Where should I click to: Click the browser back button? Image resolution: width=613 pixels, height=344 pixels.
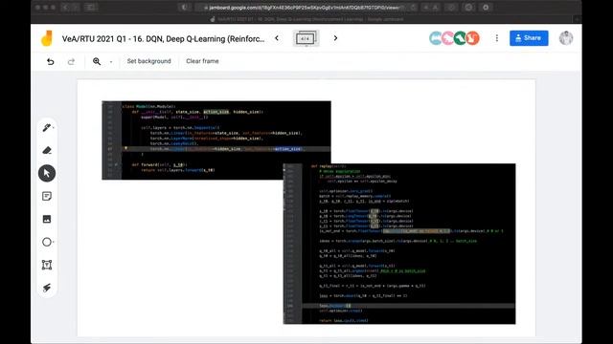(x=65, y=8)
